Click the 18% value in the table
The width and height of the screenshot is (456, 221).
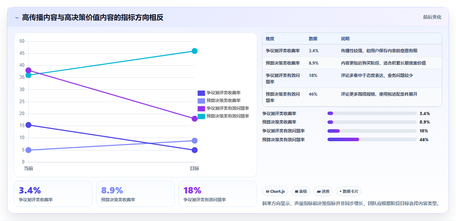[313, 76]
